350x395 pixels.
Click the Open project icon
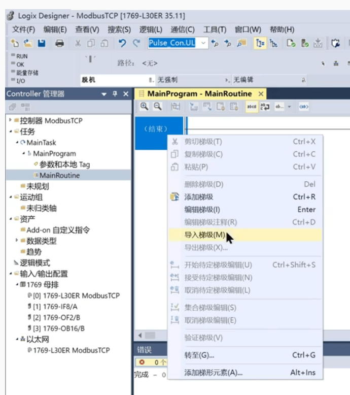(x=28, y=43)
